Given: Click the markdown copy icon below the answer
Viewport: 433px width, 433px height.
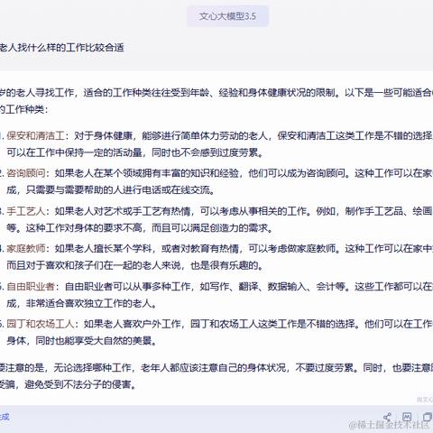Looking at the screenshot, I should pos(407,417).
